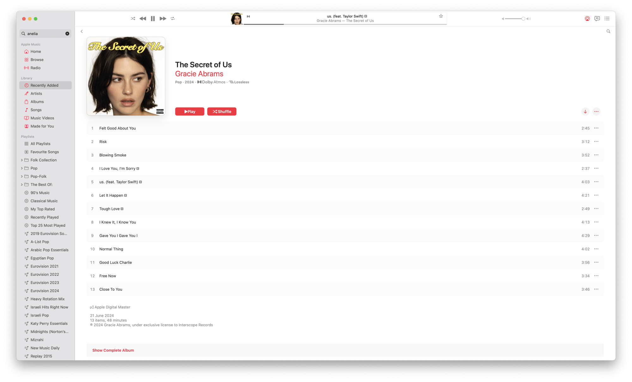The height and width of the screenshot is (382, 632).
Task: Open more options for Close To You
Action: pyautogui.click(x=596, y=289)
